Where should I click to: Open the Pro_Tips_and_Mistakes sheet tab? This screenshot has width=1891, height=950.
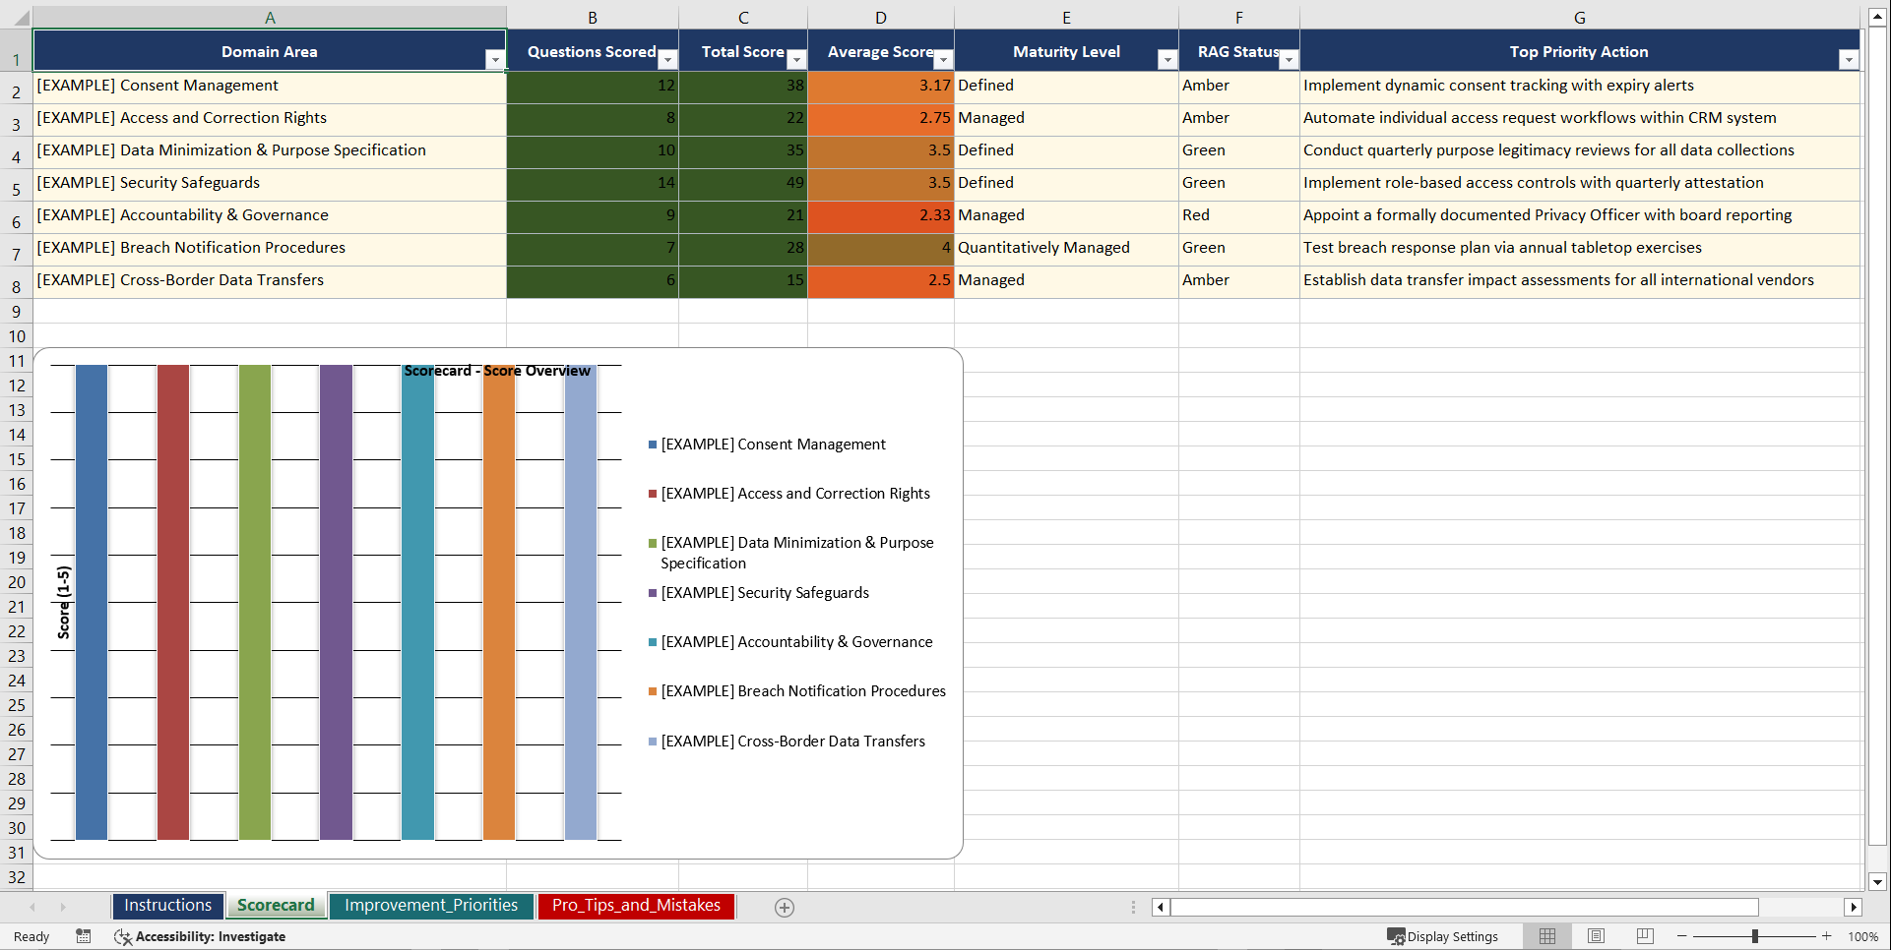(635, 905)
